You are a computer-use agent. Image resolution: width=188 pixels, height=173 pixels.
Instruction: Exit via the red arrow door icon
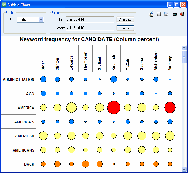182,14
